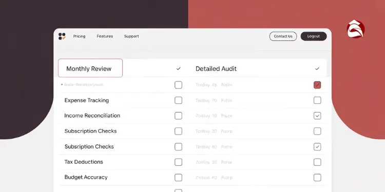Screen dimensions: 385x192
Task: Click the check mark beside Detailed Audit
Action: [317, 69]
